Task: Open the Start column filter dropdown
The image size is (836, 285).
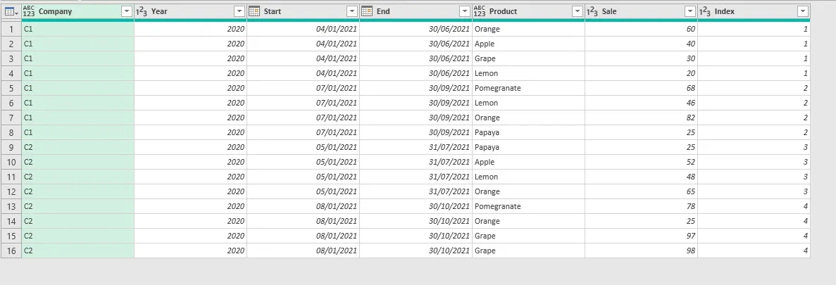Action: point(352,11)
